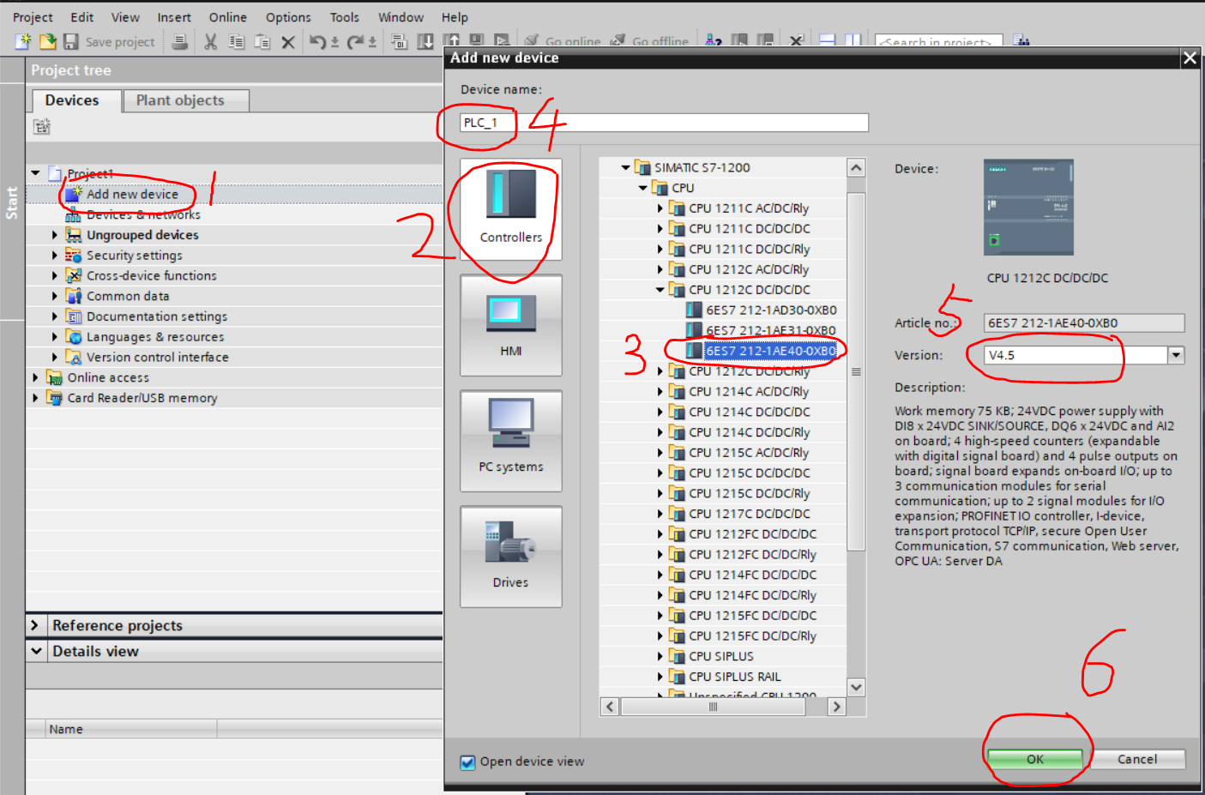Click the Copy toolbar icon
Image resolution: width=1205 pixels, height=795 pixels.
(237, 41)
